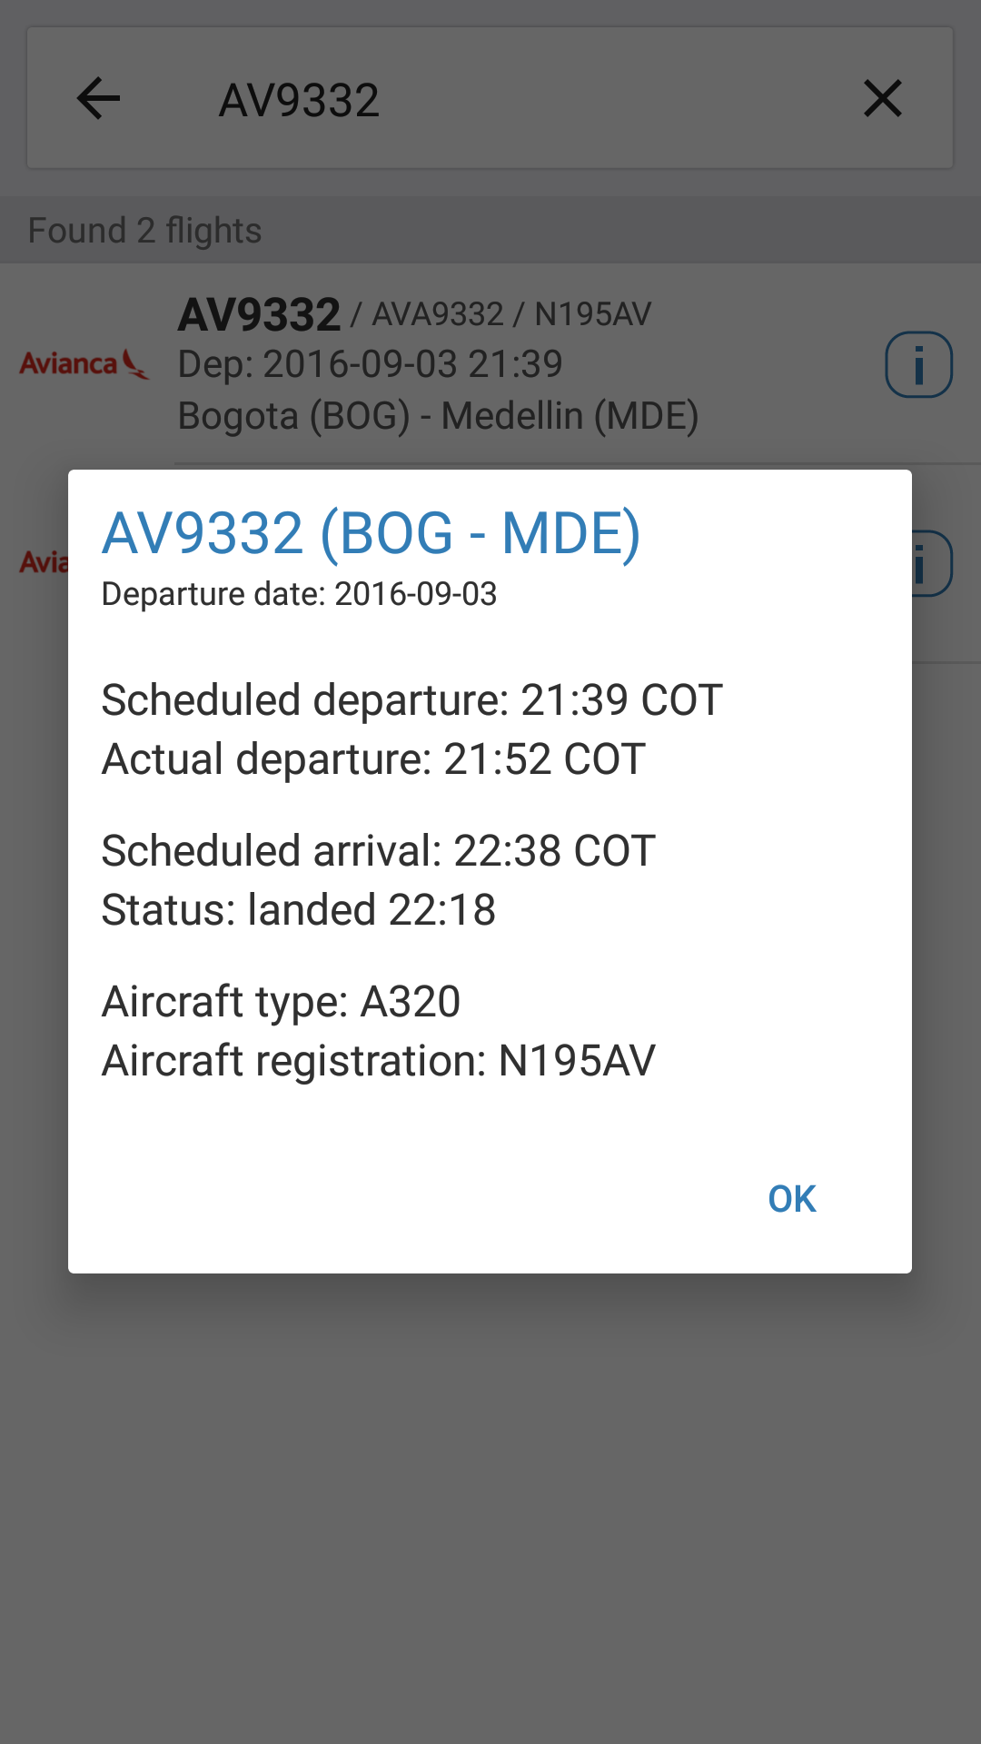Select the Actual departure 21:52 COT line
The width and height of the screenshot is (981, 1744).
pyautogui.click(x=373, y=759)
